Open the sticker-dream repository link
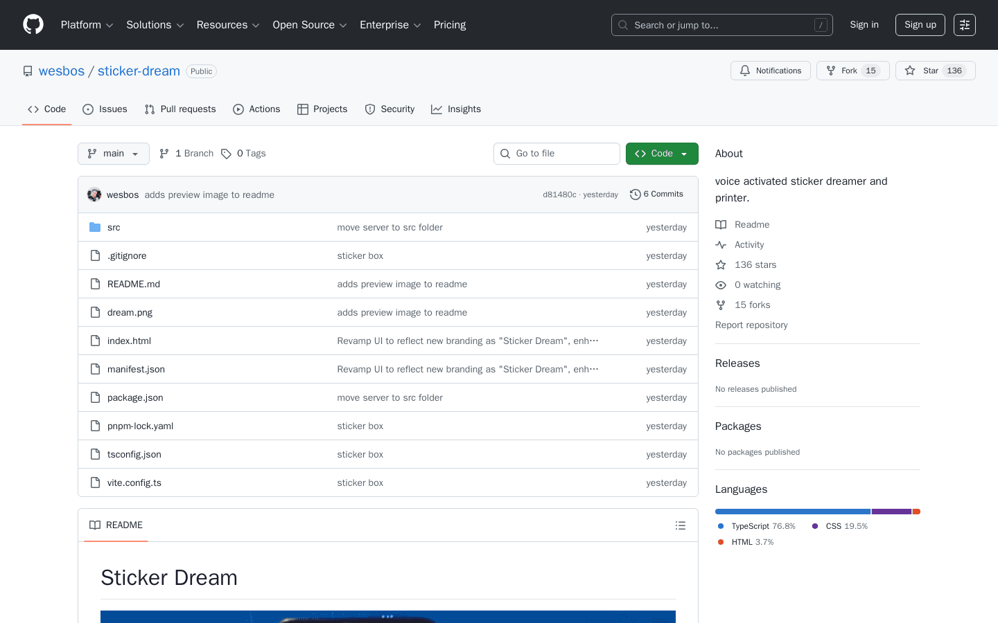Image resolution: width=998 pixels, height=623 pixels. point(139,71)
